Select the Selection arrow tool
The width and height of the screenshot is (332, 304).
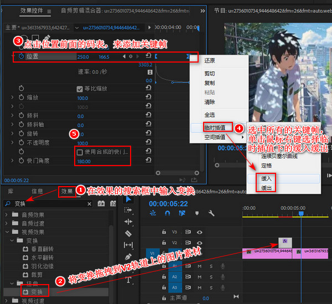128,199
